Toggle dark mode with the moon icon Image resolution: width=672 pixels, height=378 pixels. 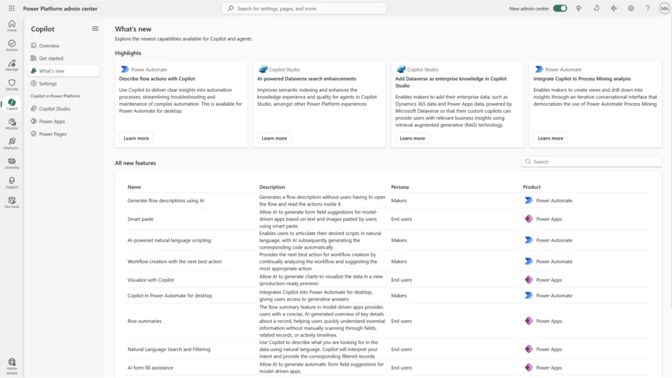[596, 9]
